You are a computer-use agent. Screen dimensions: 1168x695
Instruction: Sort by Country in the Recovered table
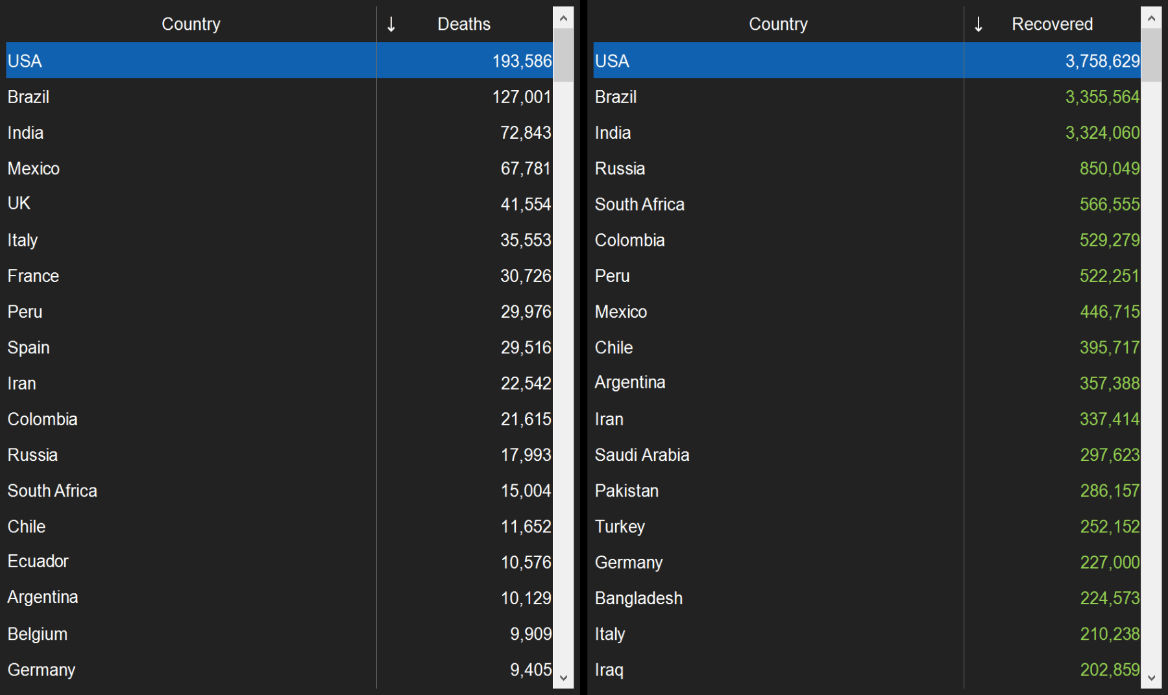coord(778,25)
